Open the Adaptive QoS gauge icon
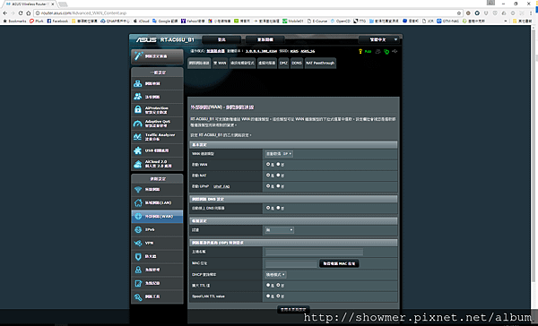The height and width of the screenshot is (326, 538). (x=137, y=124)
